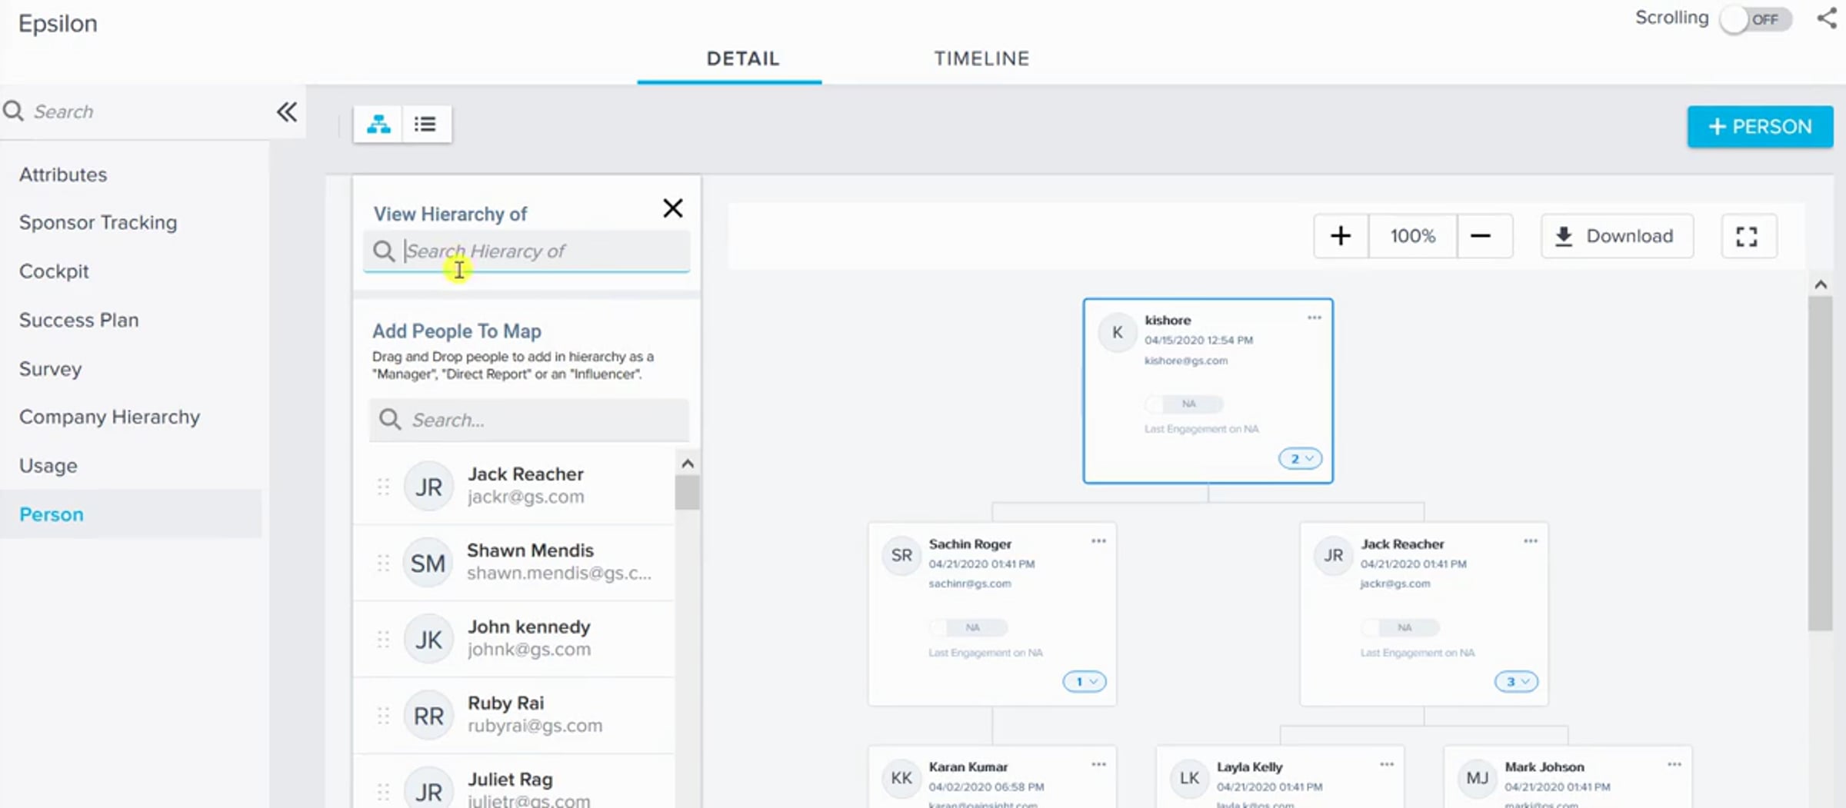Download the hierarchy chart
1846x808 pixels.
[1617, 236]
